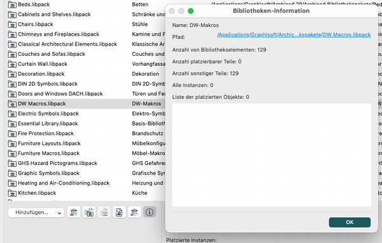Viewport: 382px width, 243px height.
Task: Select Classical Architectural Elements.libpack row
Action: click(67, 44)
